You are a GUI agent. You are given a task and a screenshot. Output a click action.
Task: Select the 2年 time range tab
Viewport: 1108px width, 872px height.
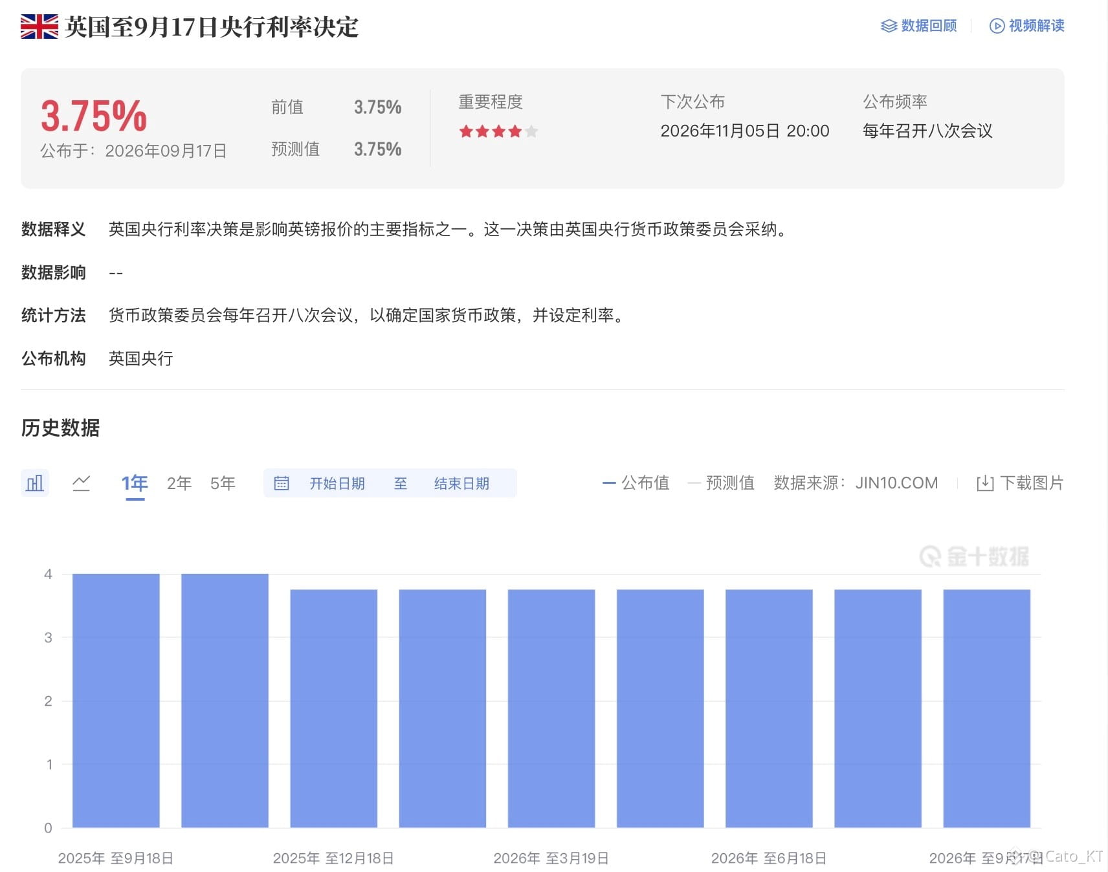(x=179, y=483)
